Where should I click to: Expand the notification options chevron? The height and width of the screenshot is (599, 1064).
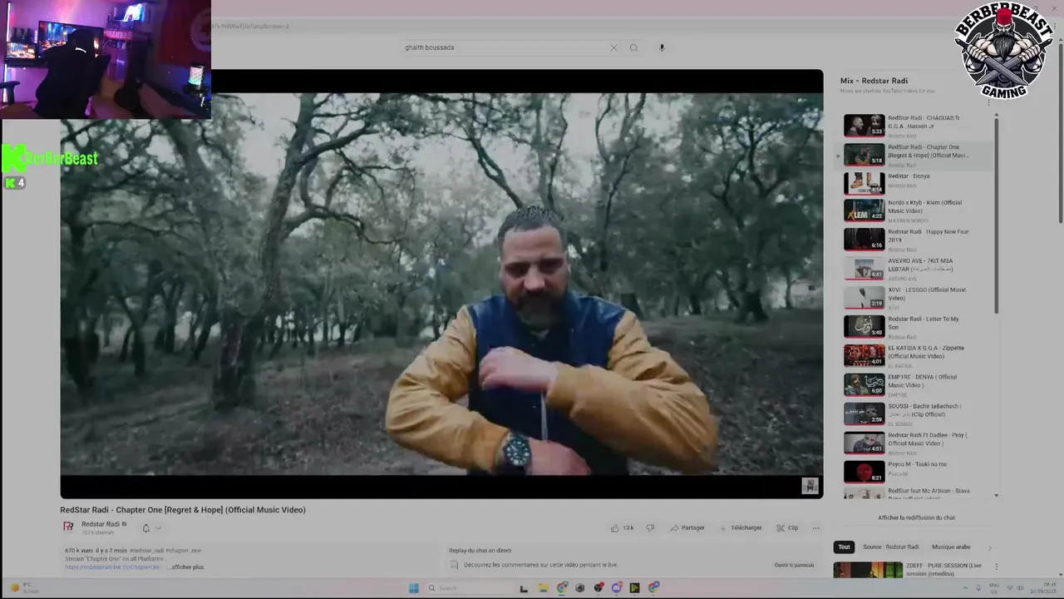(158, 527)
